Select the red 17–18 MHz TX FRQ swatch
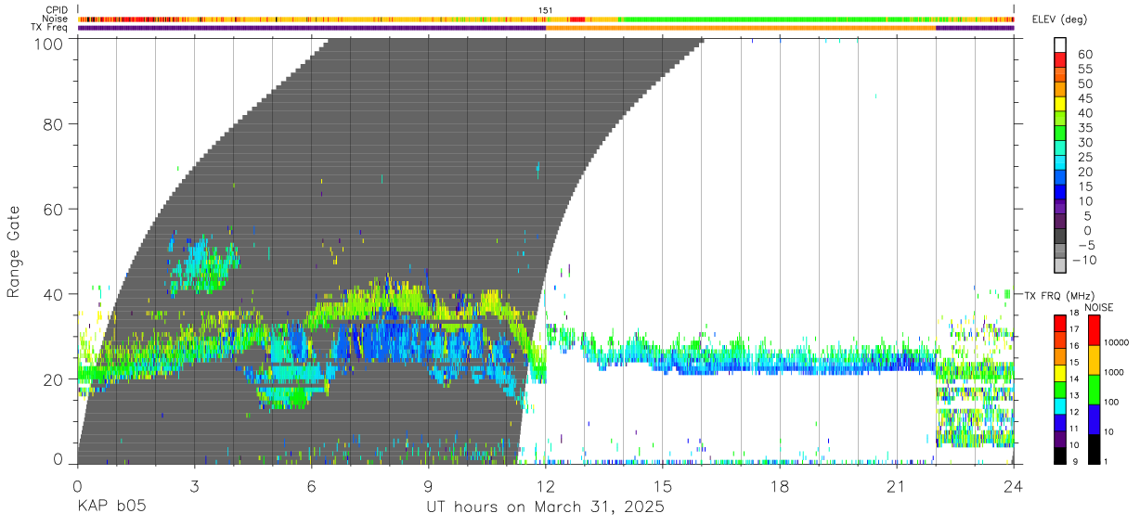This screenshot has width=1140, height=526. (1060, 324)
